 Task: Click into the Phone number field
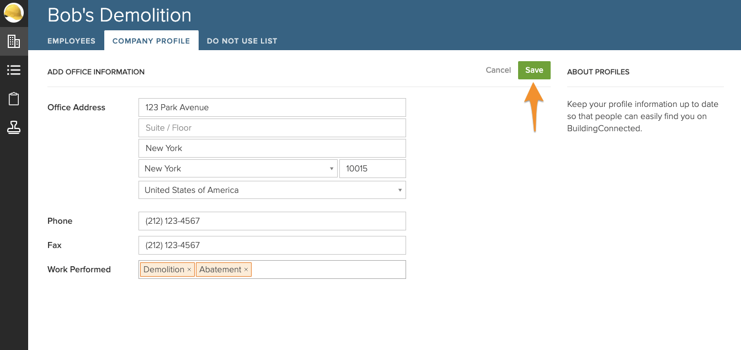point(272,221)
